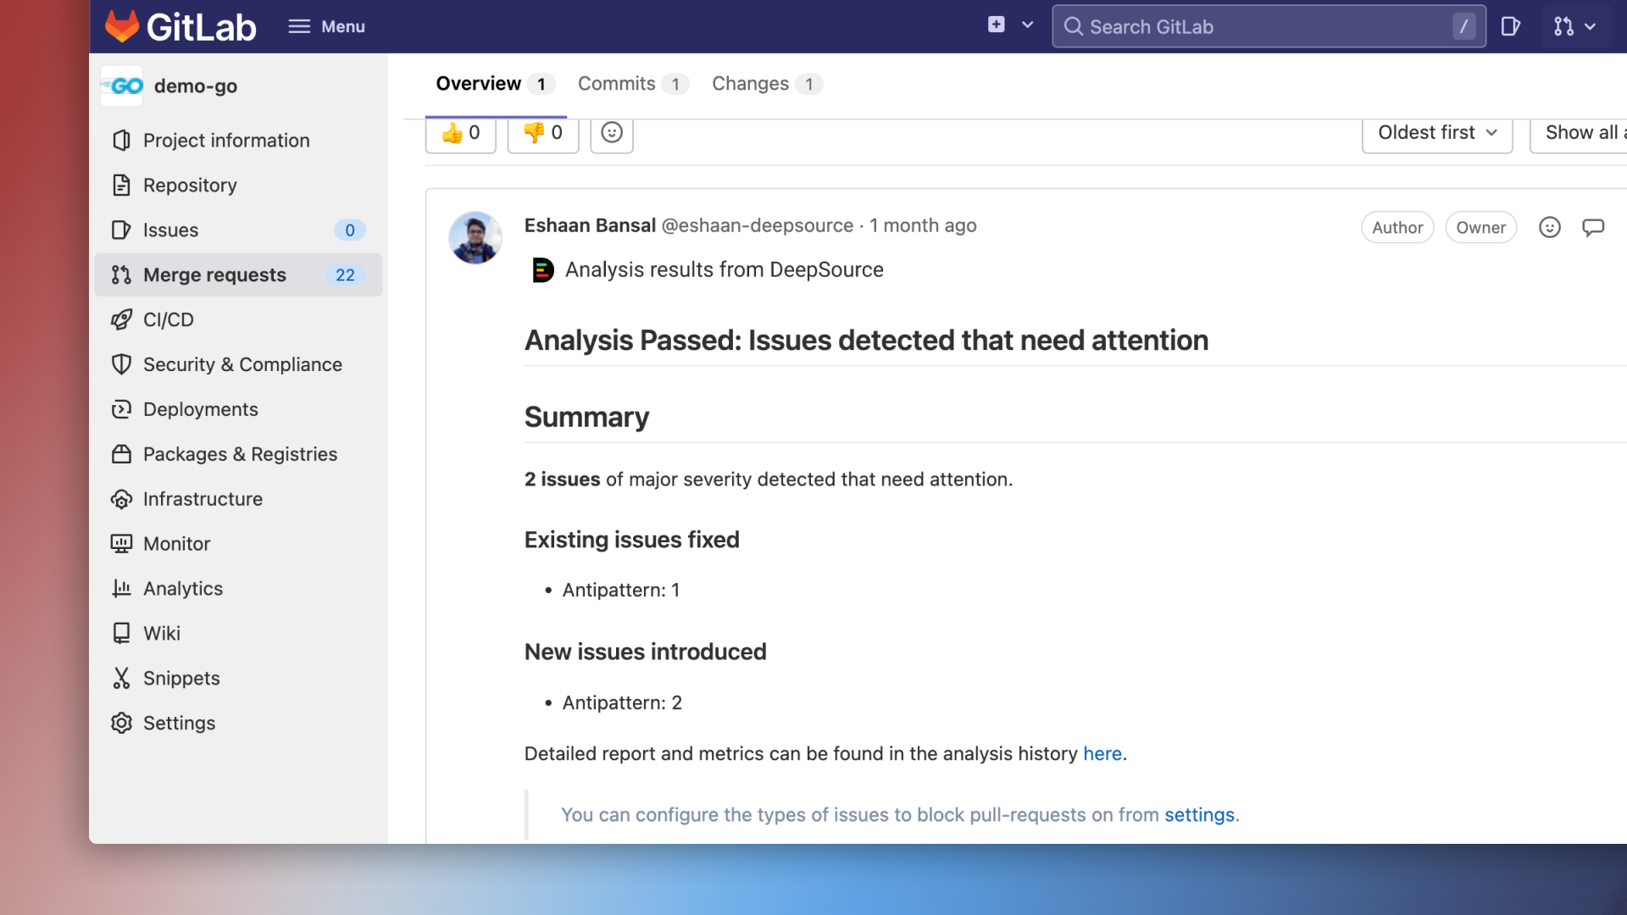
Task: Toggle thumbs up reaction on comment
Action: (x=463, y=133)
